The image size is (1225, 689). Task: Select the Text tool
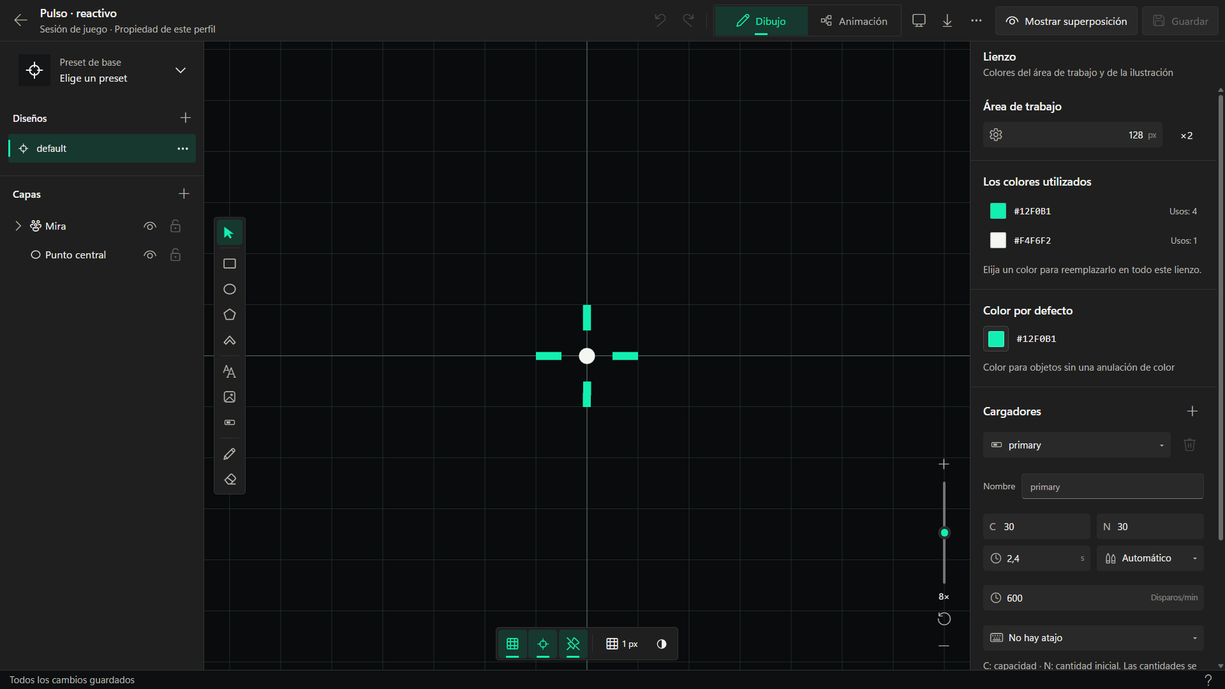point(230,371)
